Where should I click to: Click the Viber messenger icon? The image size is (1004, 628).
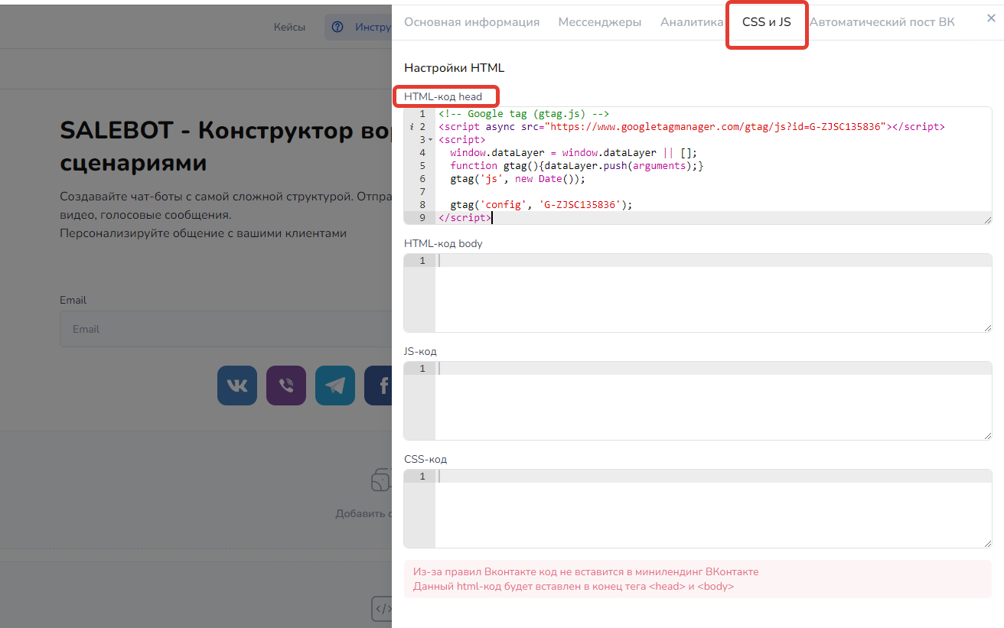[x=286, y=385]
